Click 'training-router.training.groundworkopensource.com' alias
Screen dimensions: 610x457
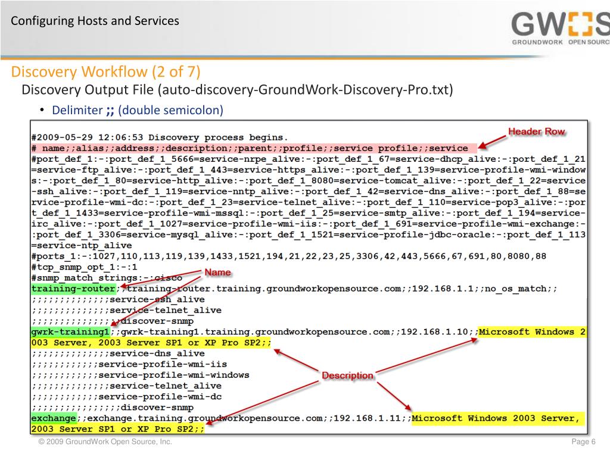264,289
